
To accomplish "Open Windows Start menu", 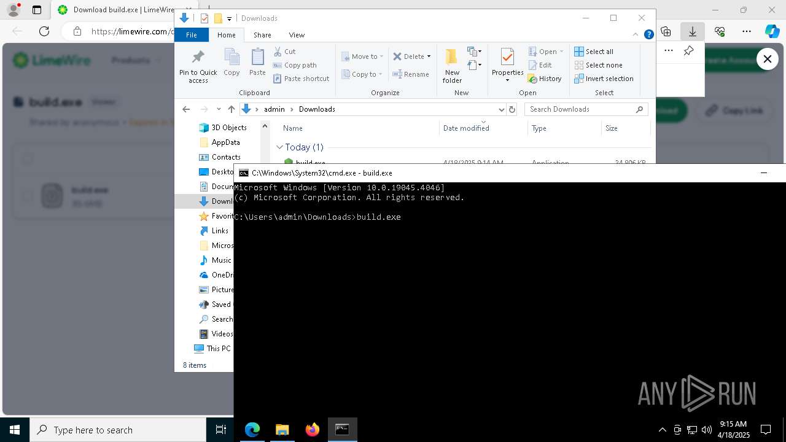I will coord(15,430).
